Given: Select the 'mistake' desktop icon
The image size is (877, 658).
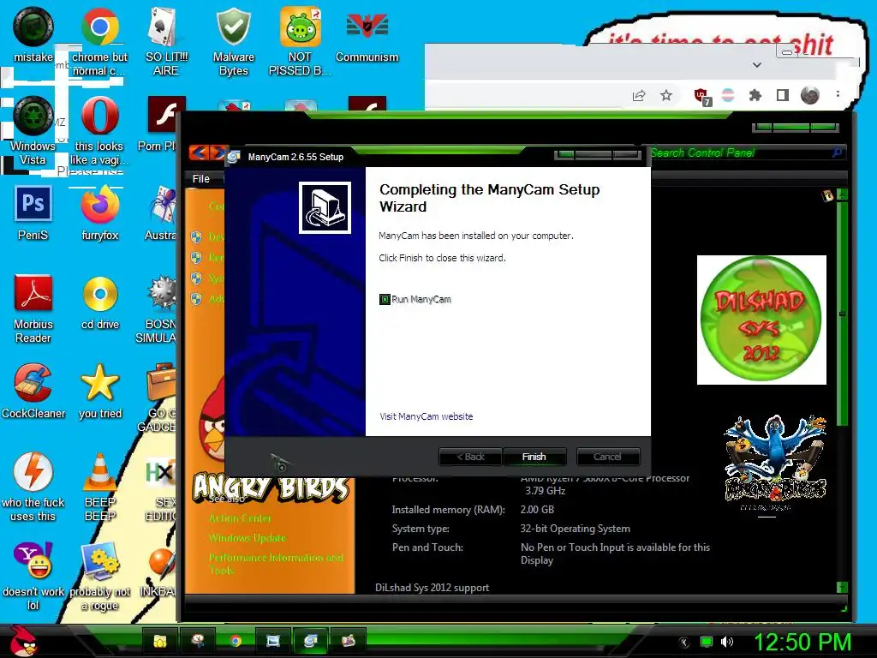Looking at the screenshot, I should (33, 34).
